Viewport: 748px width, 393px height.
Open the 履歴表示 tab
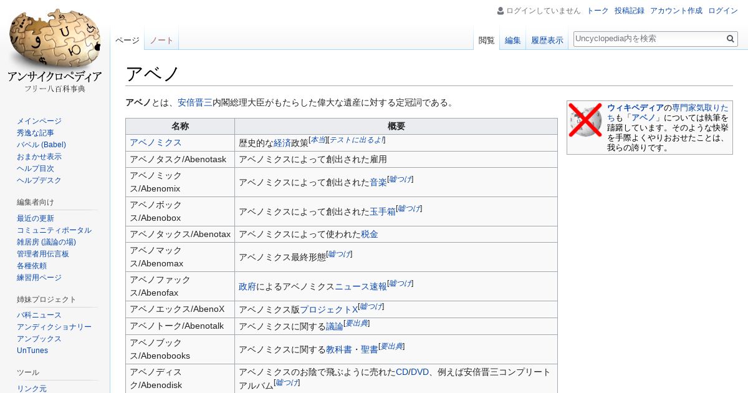547,40
